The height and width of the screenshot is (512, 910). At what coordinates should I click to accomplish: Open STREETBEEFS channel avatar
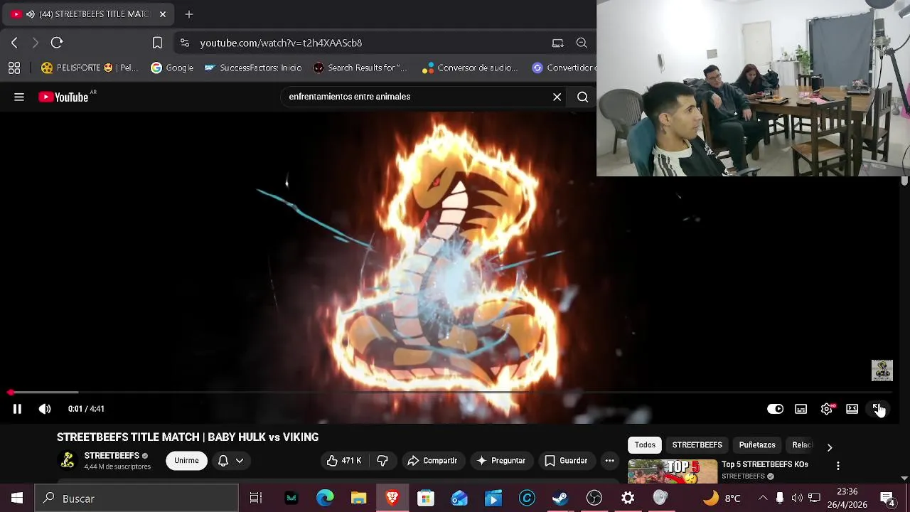[68, 461]
